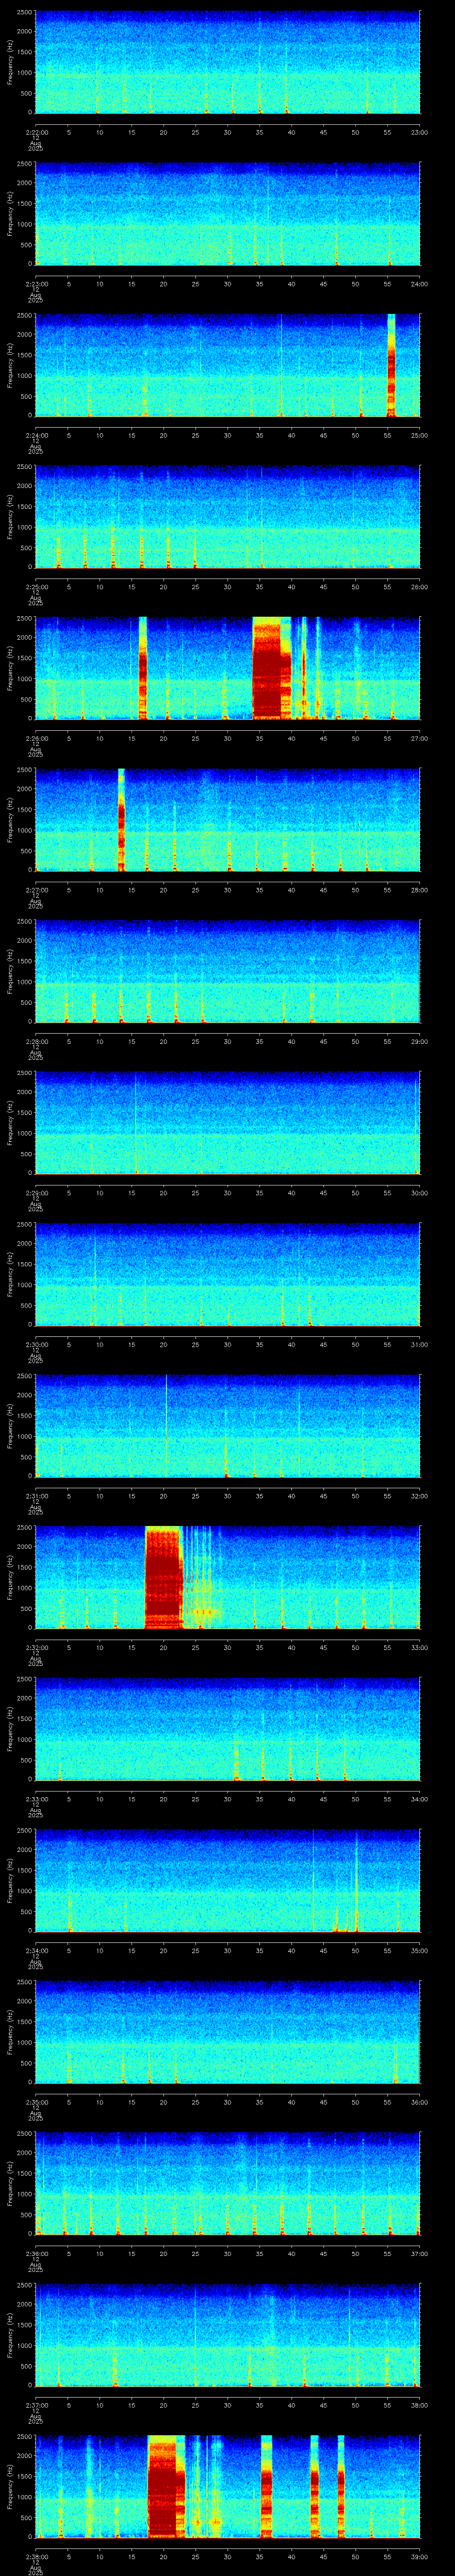This screenshot has width=455, height=2576.
Task: Click the 2:25:00 time axis label
Action: tap(36, 587)
